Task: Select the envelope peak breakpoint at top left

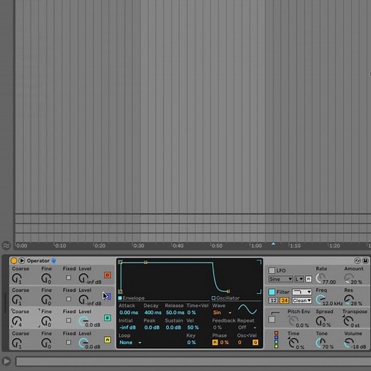Action: tap(120, 262)
